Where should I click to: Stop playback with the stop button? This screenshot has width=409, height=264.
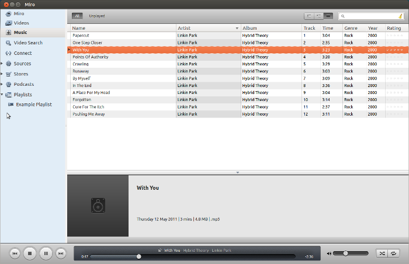30,253
